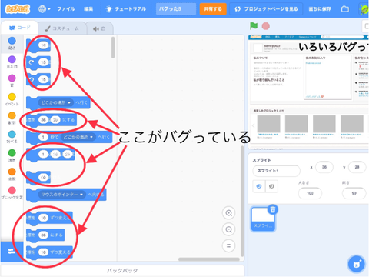This screenshot has height=277, width=369.
Task: Click the 36 value in the set-xy block
Action: tap(44, 120)
